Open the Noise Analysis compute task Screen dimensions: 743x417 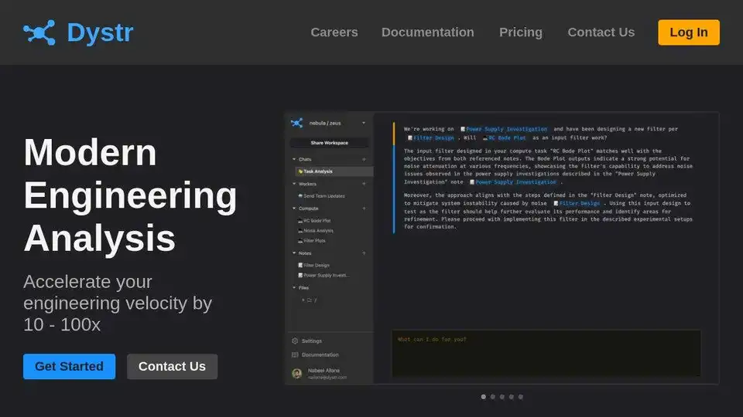pyautogui.click(x=316, y=231)
